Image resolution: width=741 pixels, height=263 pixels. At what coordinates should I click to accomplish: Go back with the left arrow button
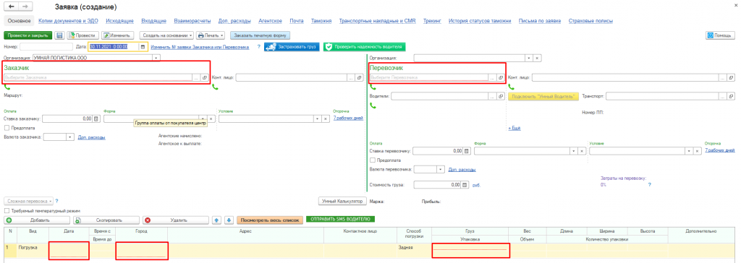11,7
